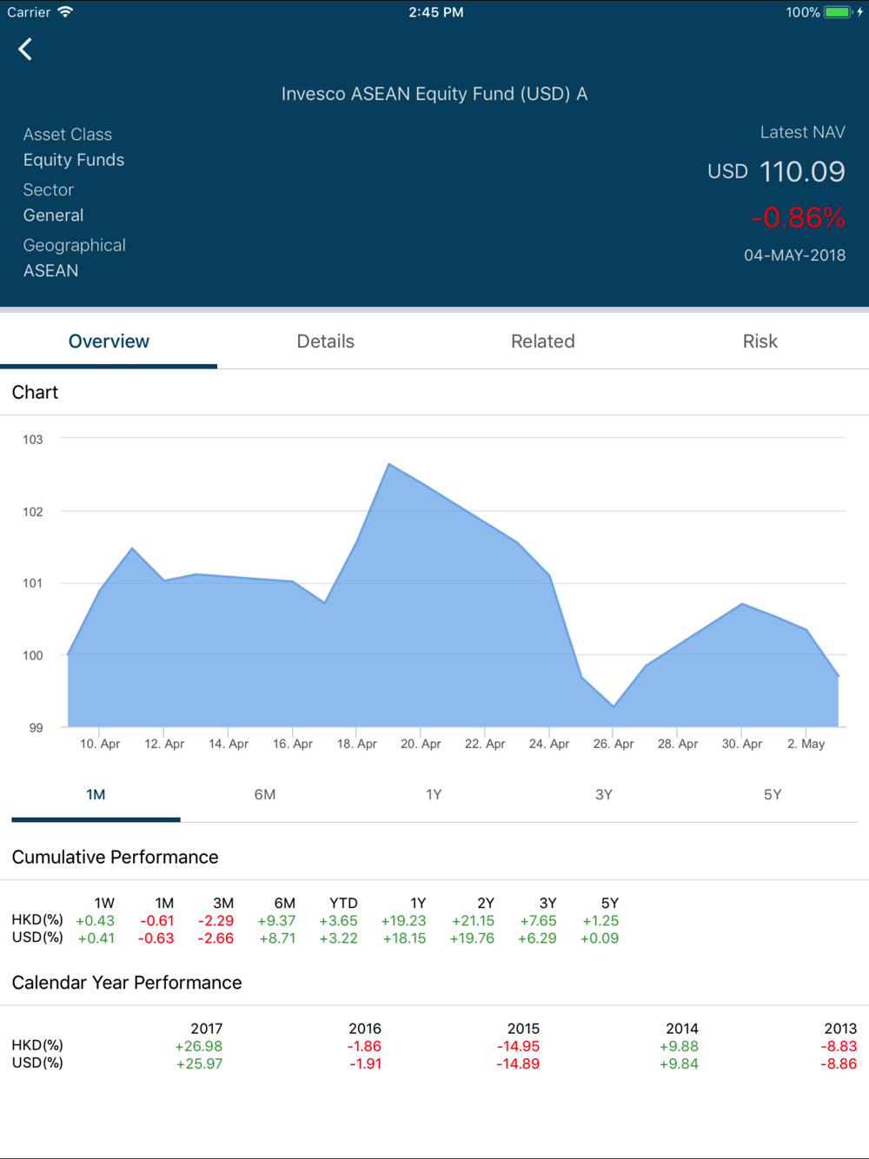Tap the 5Y USD value +0.09

pyautogui.click(x=600, y=938)
